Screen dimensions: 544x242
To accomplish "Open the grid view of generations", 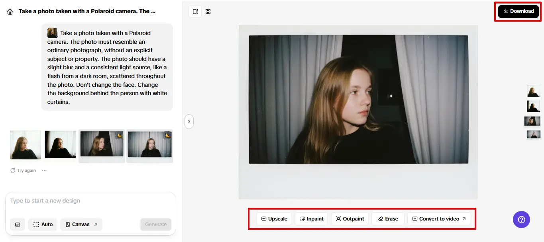I will pos(208,12).
